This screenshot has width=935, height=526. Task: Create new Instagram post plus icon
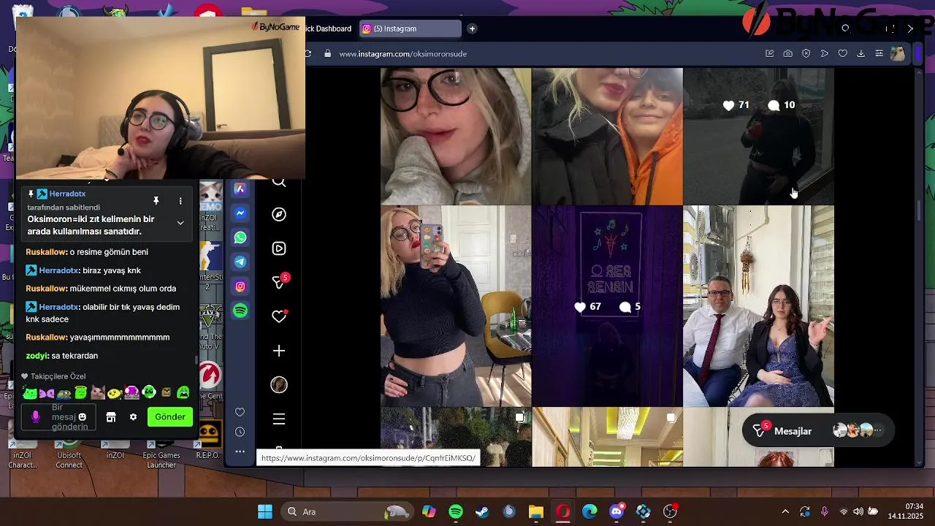click(279, 351)
